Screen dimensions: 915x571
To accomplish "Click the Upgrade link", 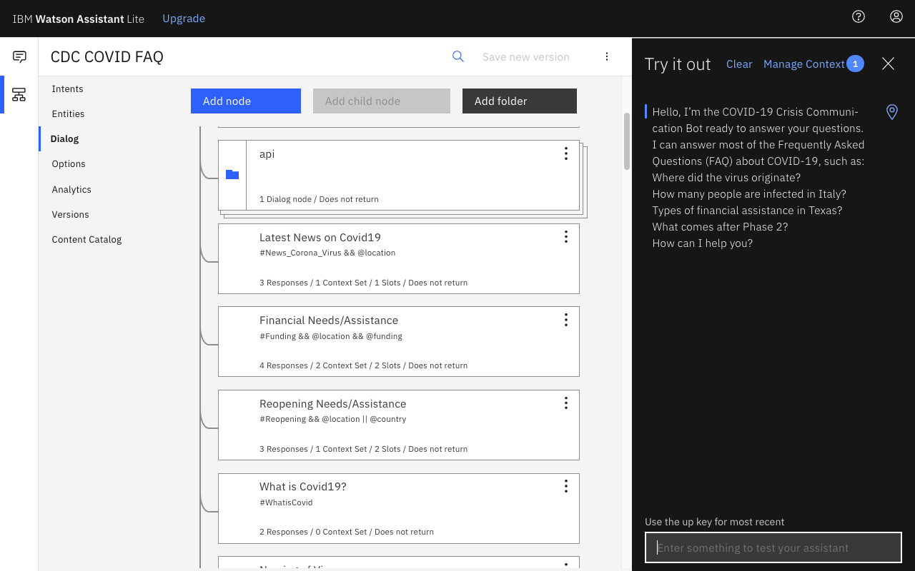I will pyautogui.click(x=184, y=19).
